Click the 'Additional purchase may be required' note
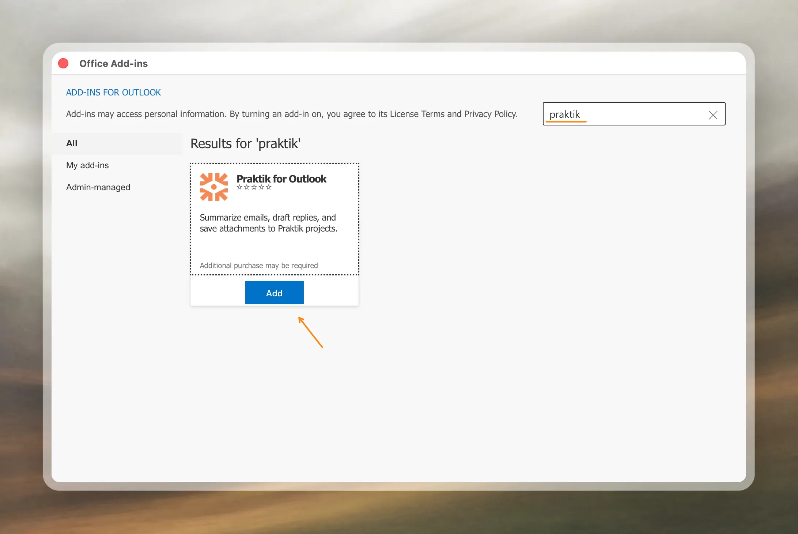Image resolution: width=798 pixels, height=534 pixels. [259, 266]
